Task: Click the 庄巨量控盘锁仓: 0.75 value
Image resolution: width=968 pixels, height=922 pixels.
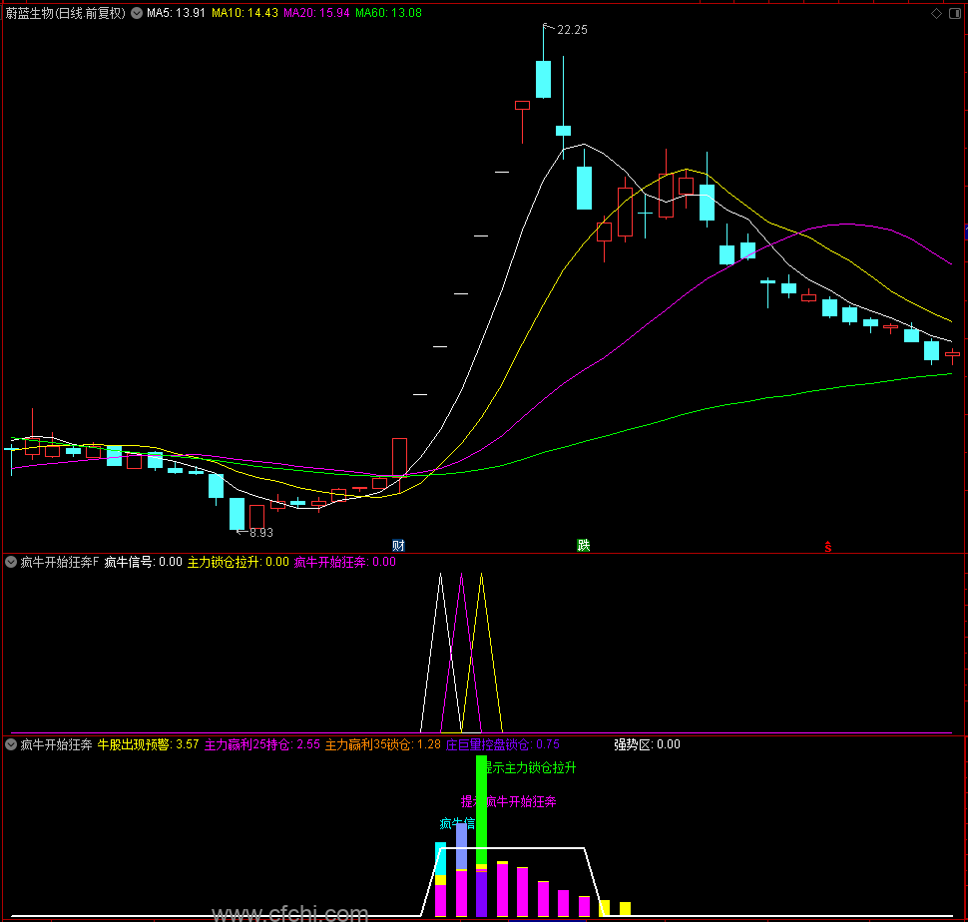Action: click(503, 744)
